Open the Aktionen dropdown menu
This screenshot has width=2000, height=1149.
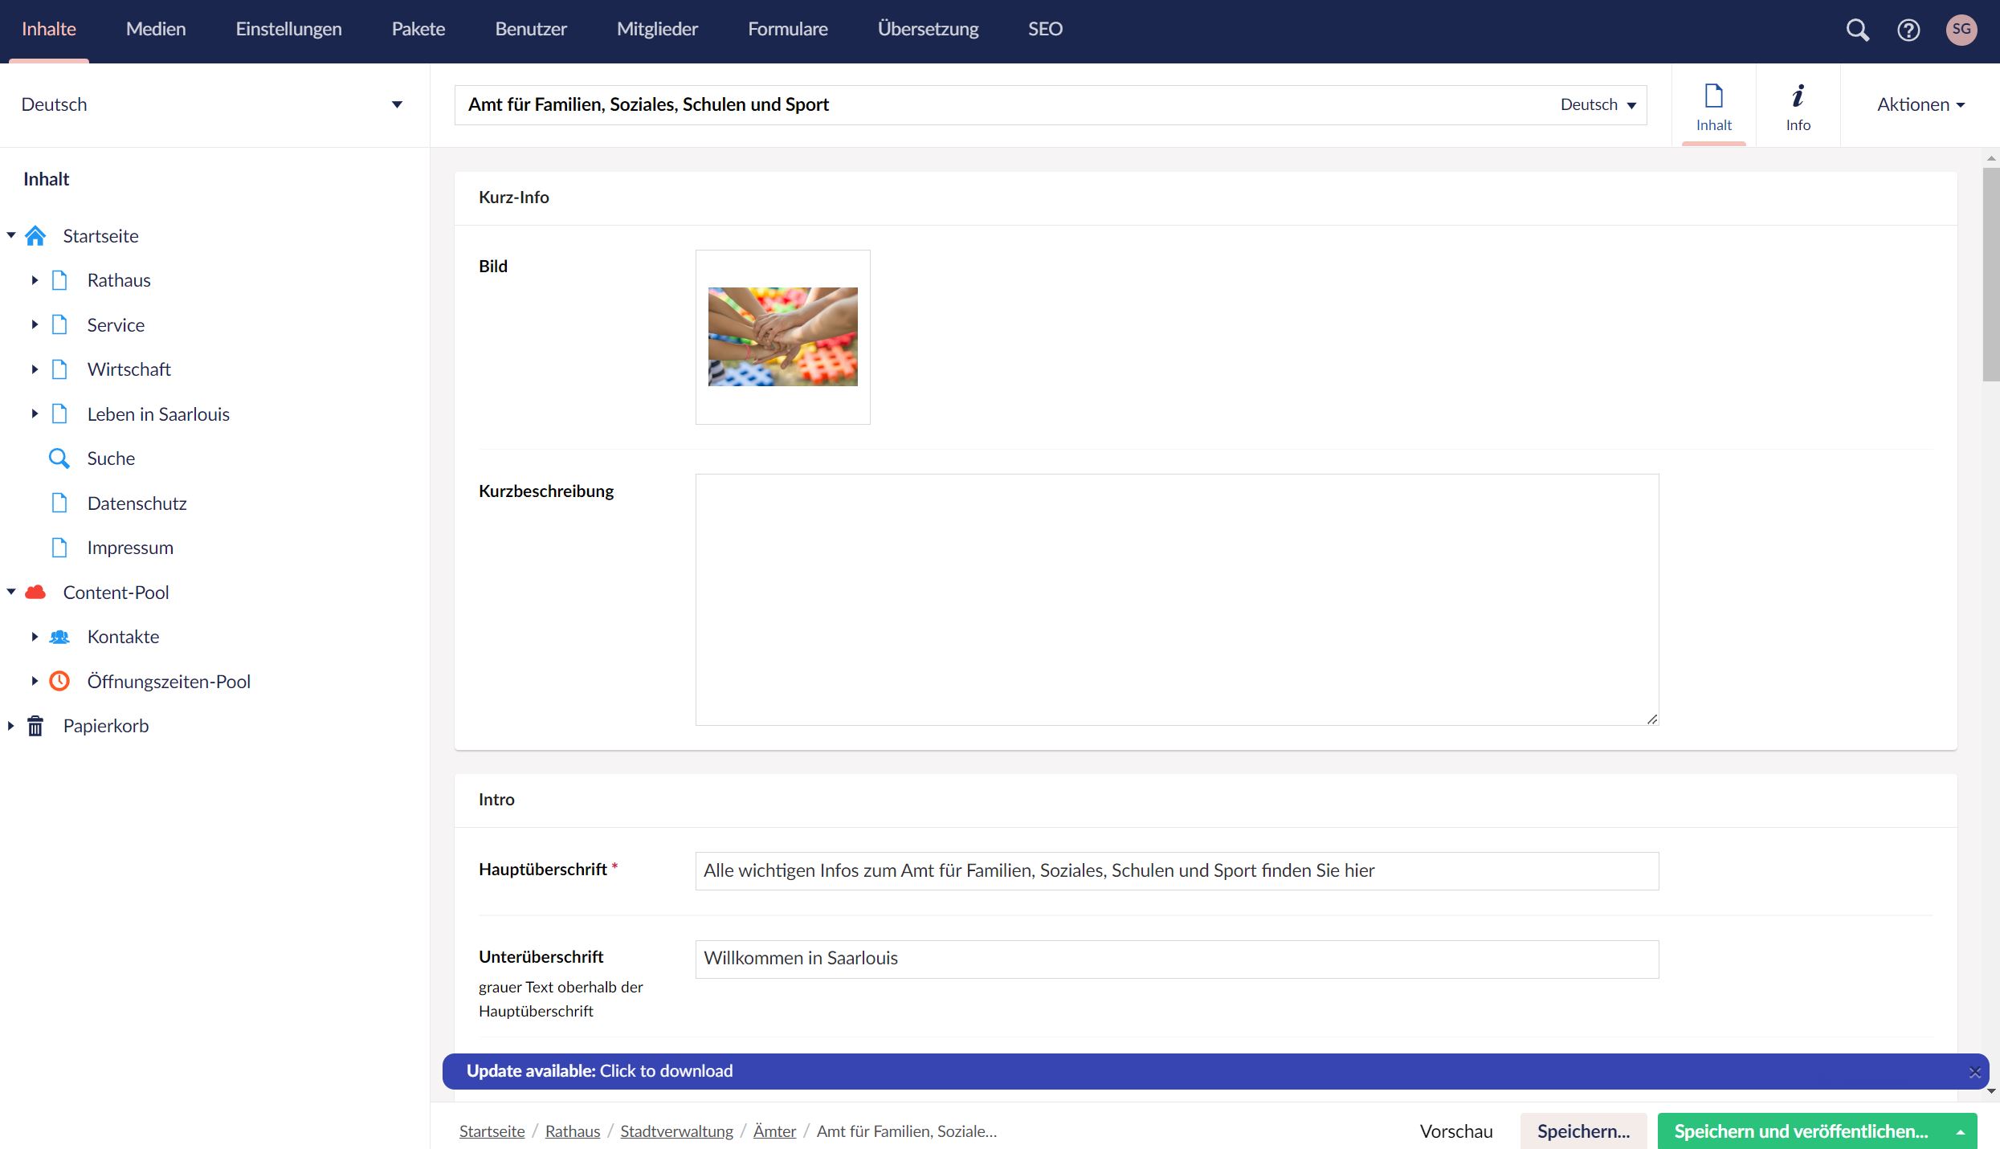point(1920,104)
